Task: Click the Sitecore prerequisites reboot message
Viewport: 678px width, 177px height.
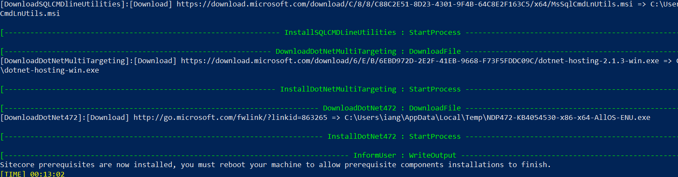Action: [x=276, y=165]
